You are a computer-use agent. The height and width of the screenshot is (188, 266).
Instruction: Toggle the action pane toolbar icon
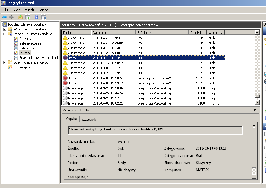coord(44,17)
